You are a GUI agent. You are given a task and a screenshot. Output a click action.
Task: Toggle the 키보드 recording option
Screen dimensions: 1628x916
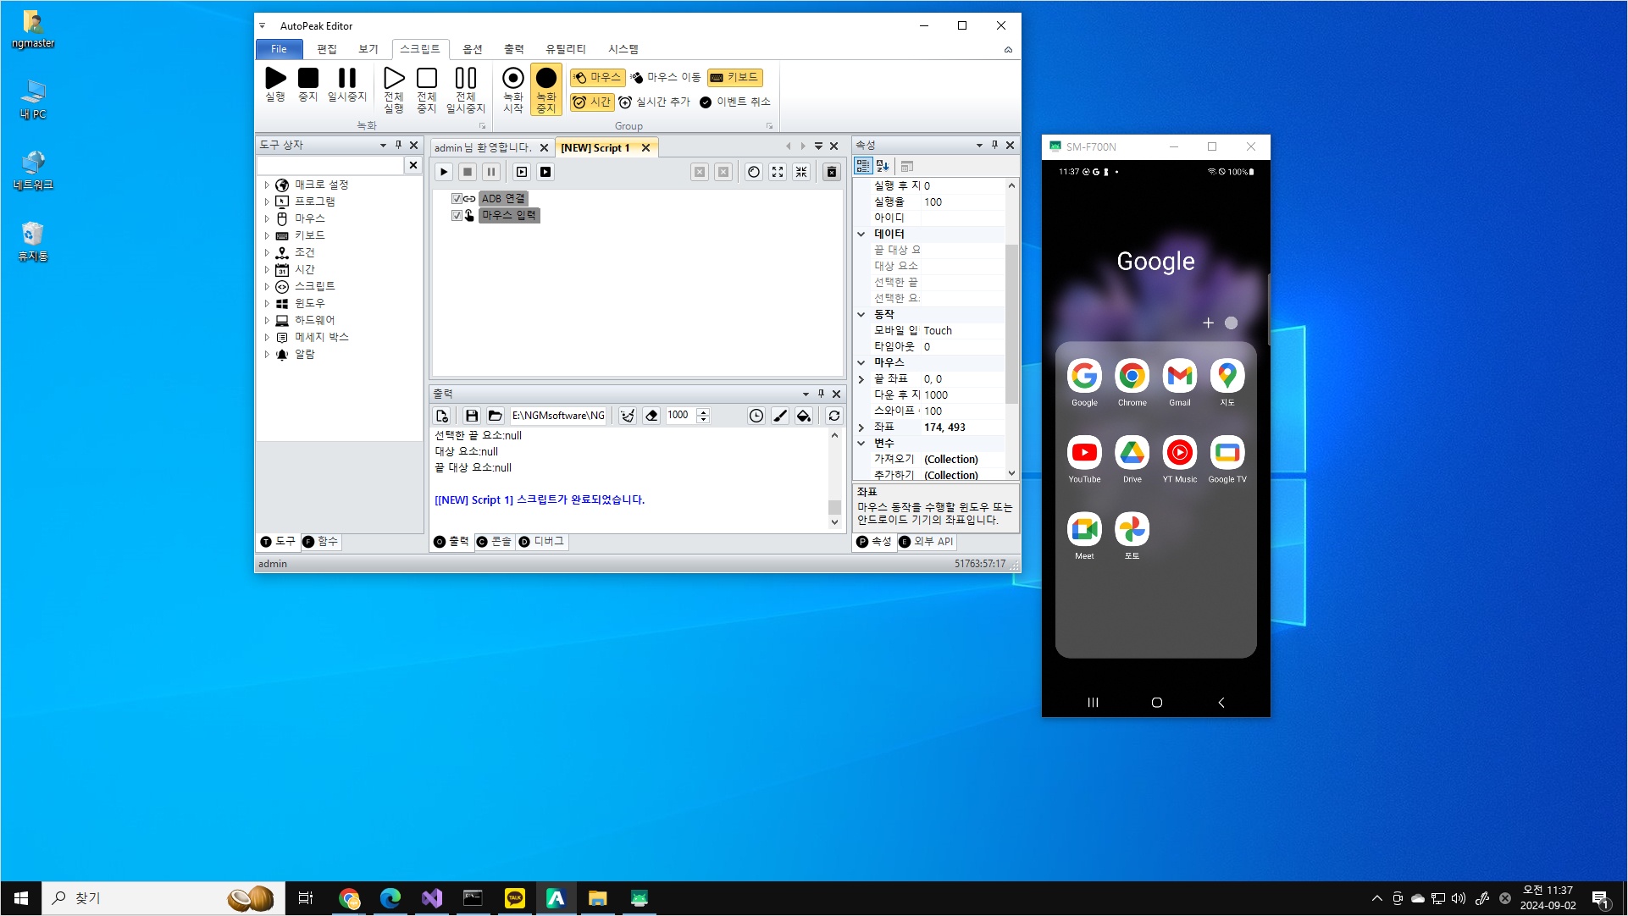tap(734, 77)
